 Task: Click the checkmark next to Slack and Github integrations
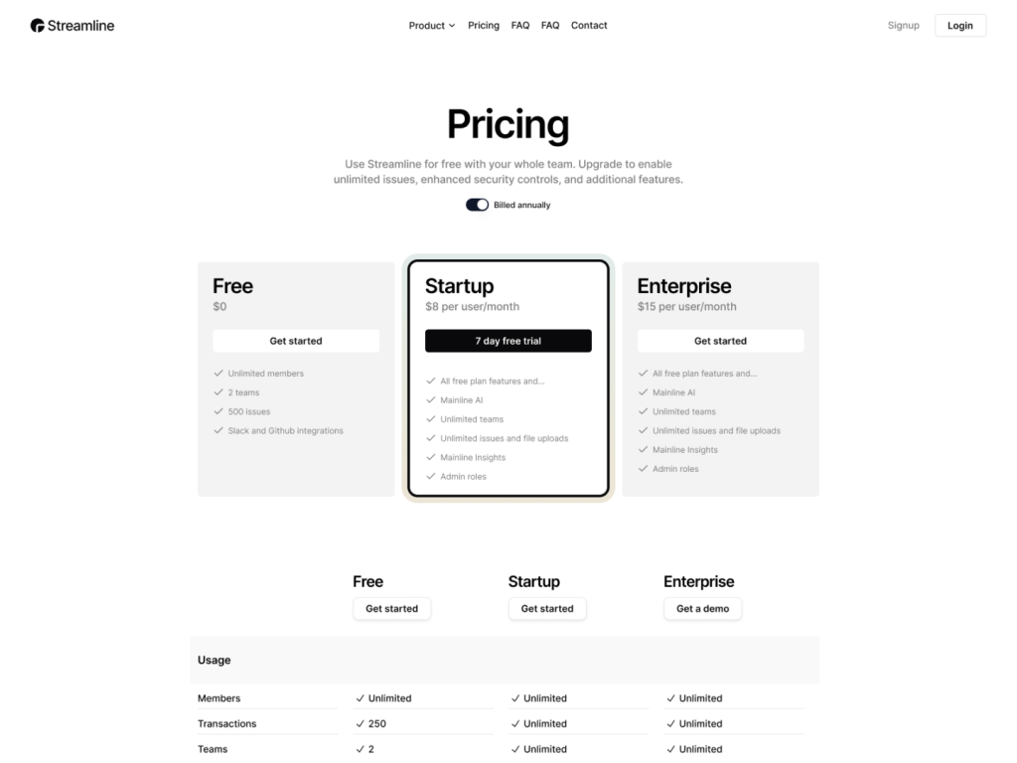pos(218,430)
